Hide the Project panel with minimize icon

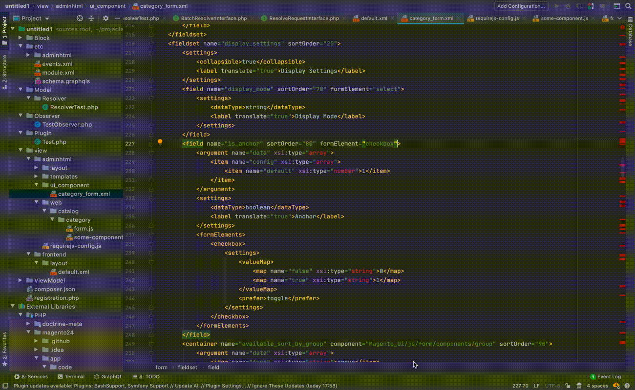(x=117, y=18)
